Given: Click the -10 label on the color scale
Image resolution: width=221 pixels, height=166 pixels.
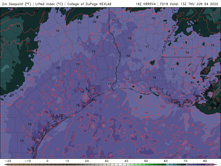Looking at the screenshot, I should pos(28,161).
